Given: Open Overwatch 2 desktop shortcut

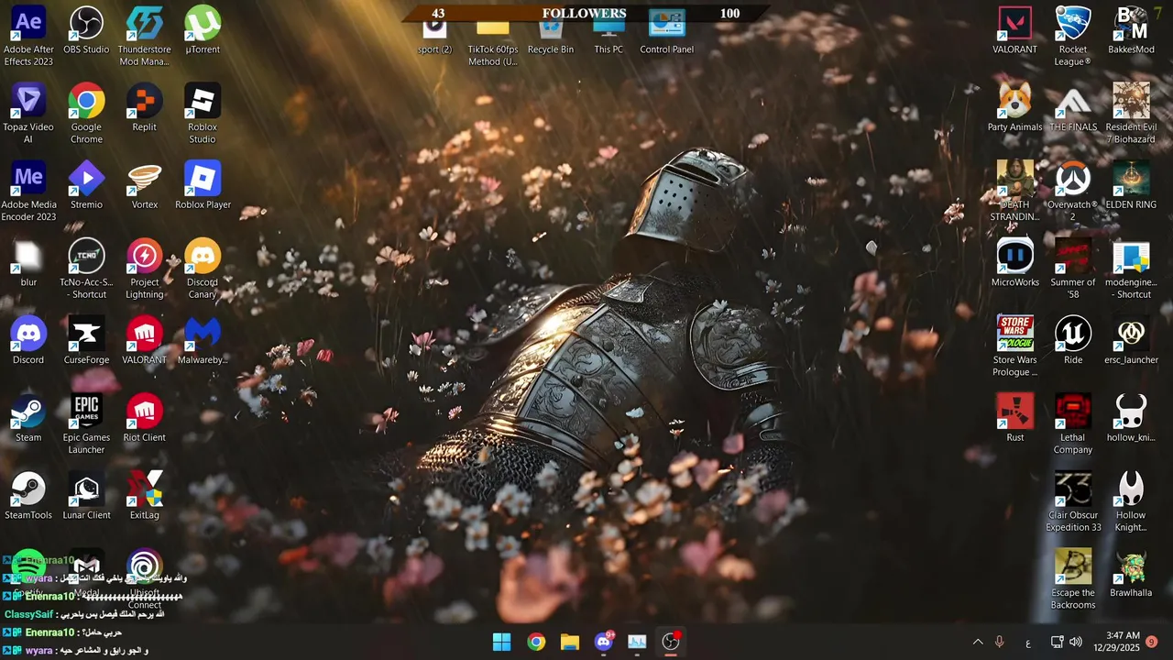Looking at the screenshot, I should coord(1073,192).
